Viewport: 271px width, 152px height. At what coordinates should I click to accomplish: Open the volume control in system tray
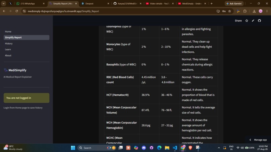pyautogui.click(x=242, y=148)
